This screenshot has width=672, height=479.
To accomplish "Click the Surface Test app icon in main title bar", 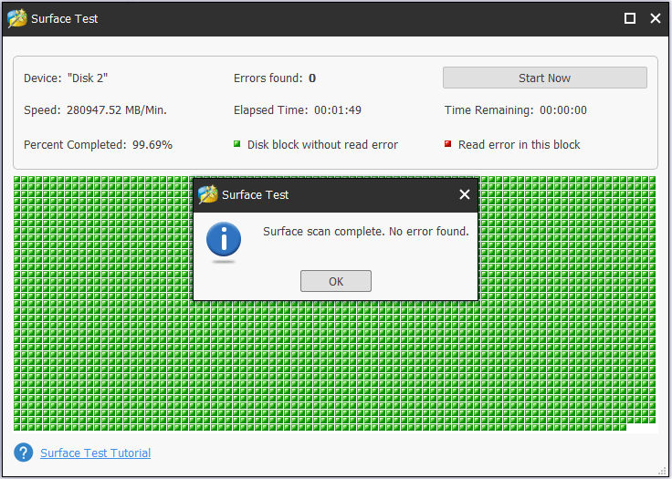I will [x=17, y=18].
